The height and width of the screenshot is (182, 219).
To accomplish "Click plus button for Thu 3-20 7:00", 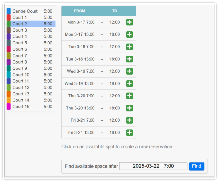I will point(129,96).
